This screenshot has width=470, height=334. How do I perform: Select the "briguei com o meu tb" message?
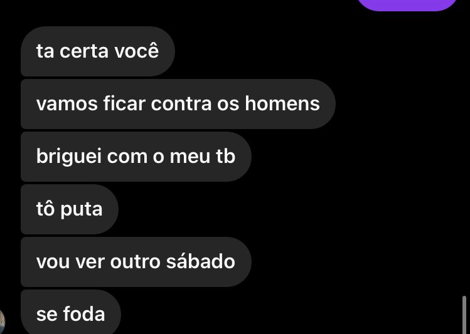(136, 157)
